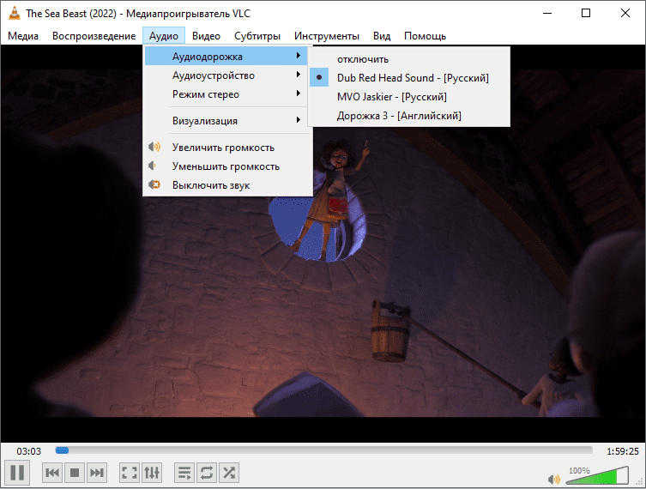Open the Инструменты menu
This screenshot has width=646, height=489.
327,36
